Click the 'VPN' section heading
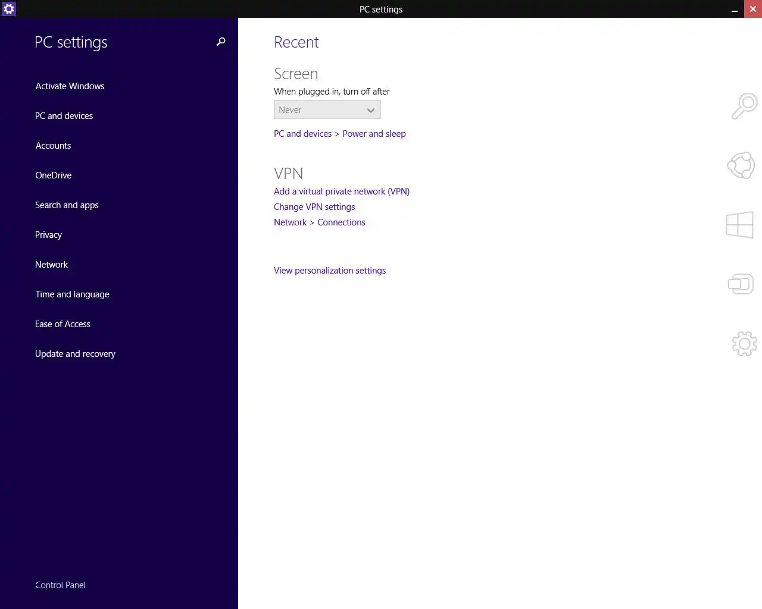 click(x=288, y=174)
